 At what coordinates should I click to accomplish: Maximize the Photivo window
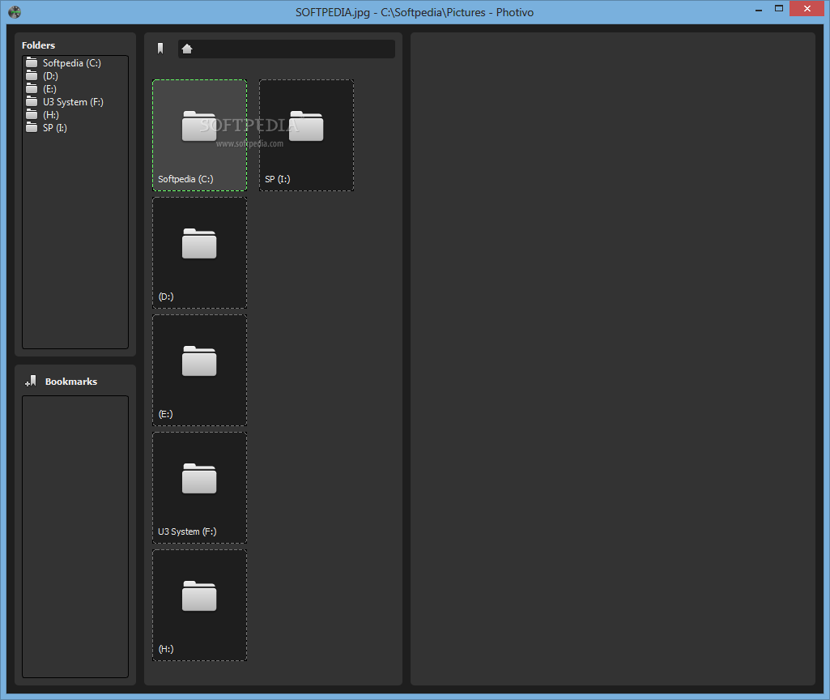pos(779,8)
